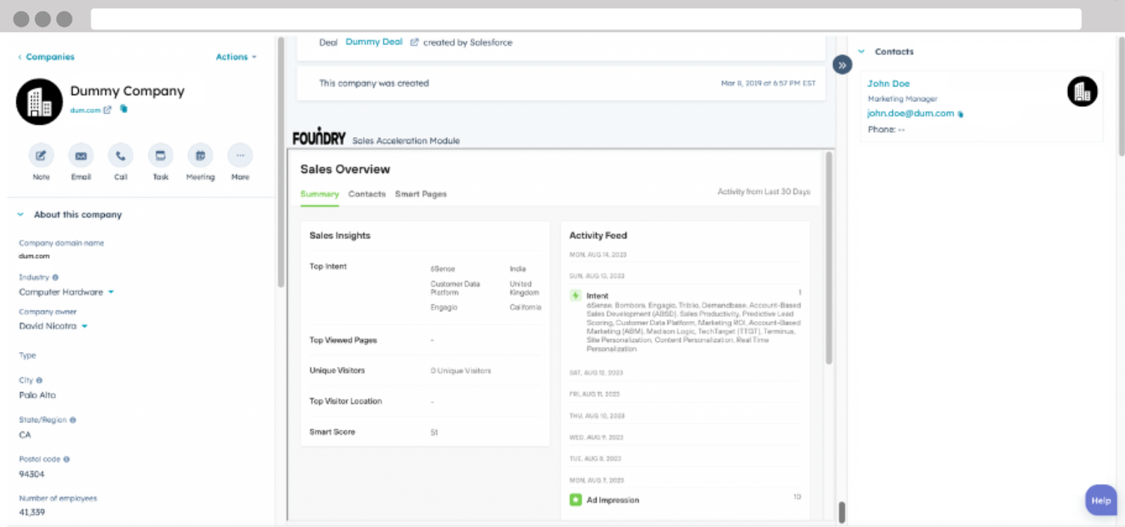Click the 'Sales Insights' card heading

point(340,235)
